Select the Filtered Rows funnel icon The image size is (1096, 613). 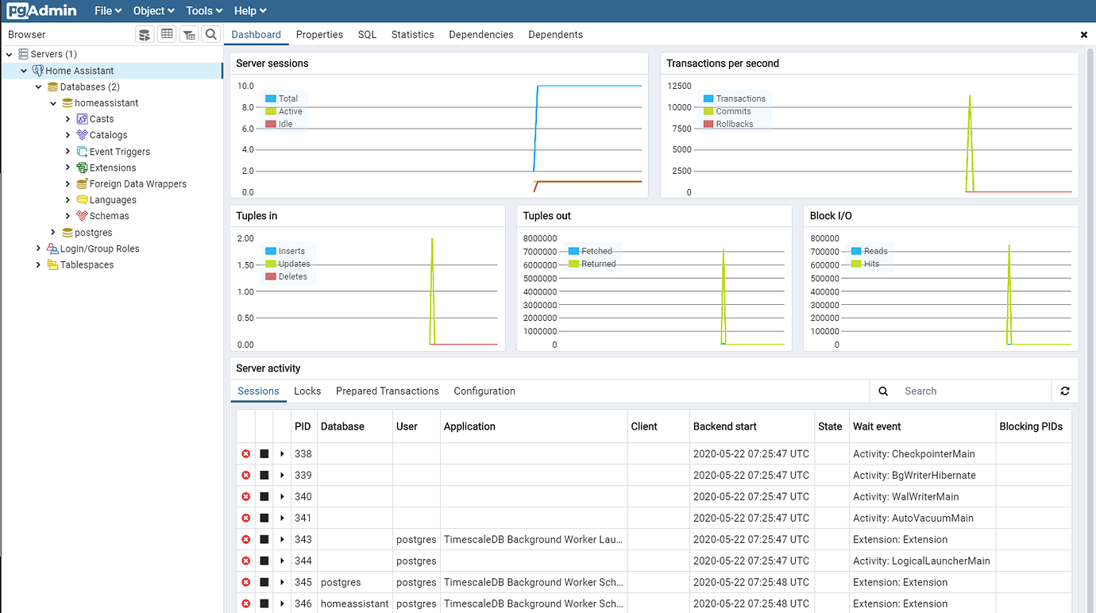click(x=188, y=34)
